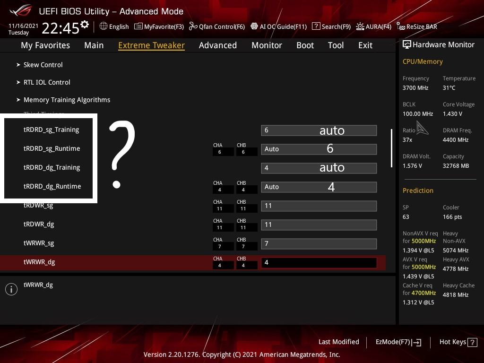Select the tRDRD_sg_Runtime row label
Viewport: 484px width, 363px height.
[52, 148]
